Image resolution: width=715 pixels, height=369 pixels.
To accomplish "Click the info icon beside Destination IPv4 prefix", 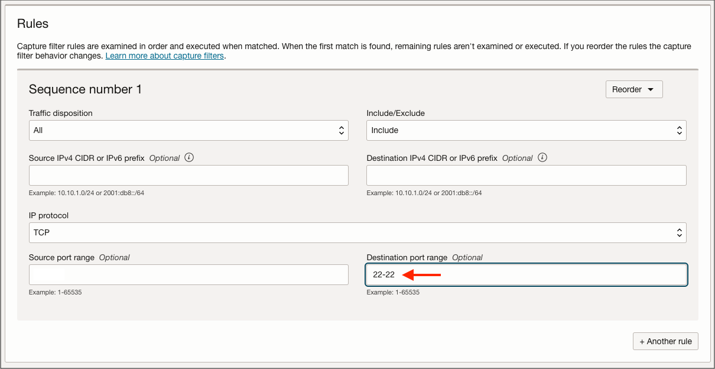I will coord(542,157).
